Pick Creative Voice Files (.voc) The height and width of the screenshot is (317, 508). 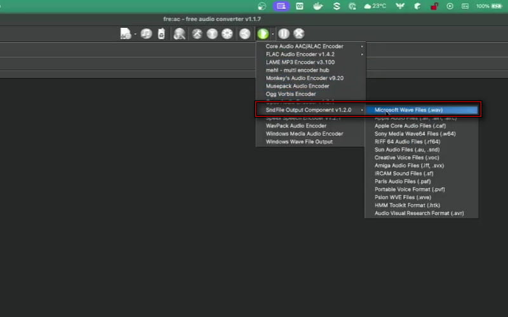click(x=406, y=157)
